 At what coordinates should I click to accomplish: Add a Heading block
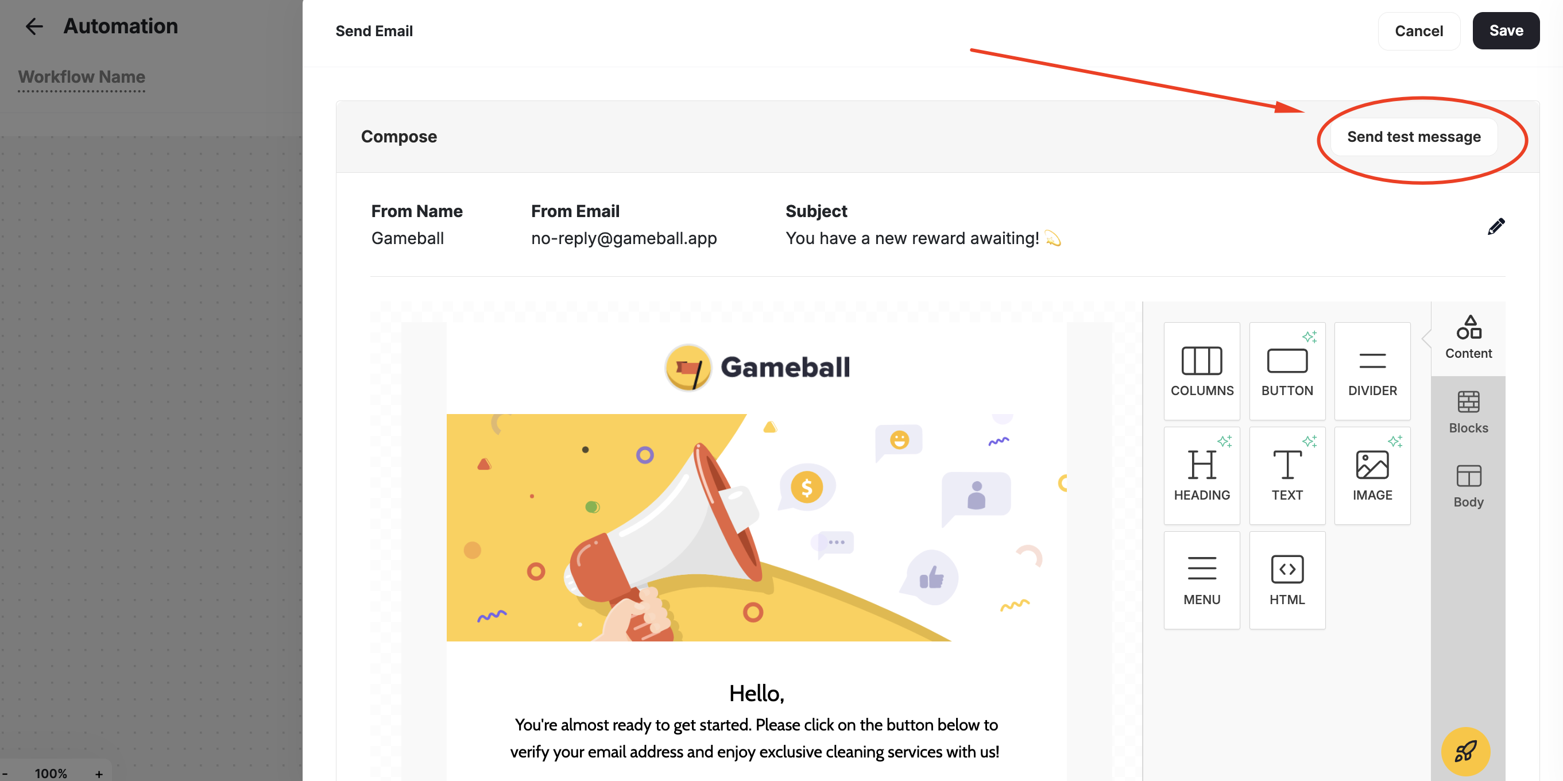(1201, 475)
